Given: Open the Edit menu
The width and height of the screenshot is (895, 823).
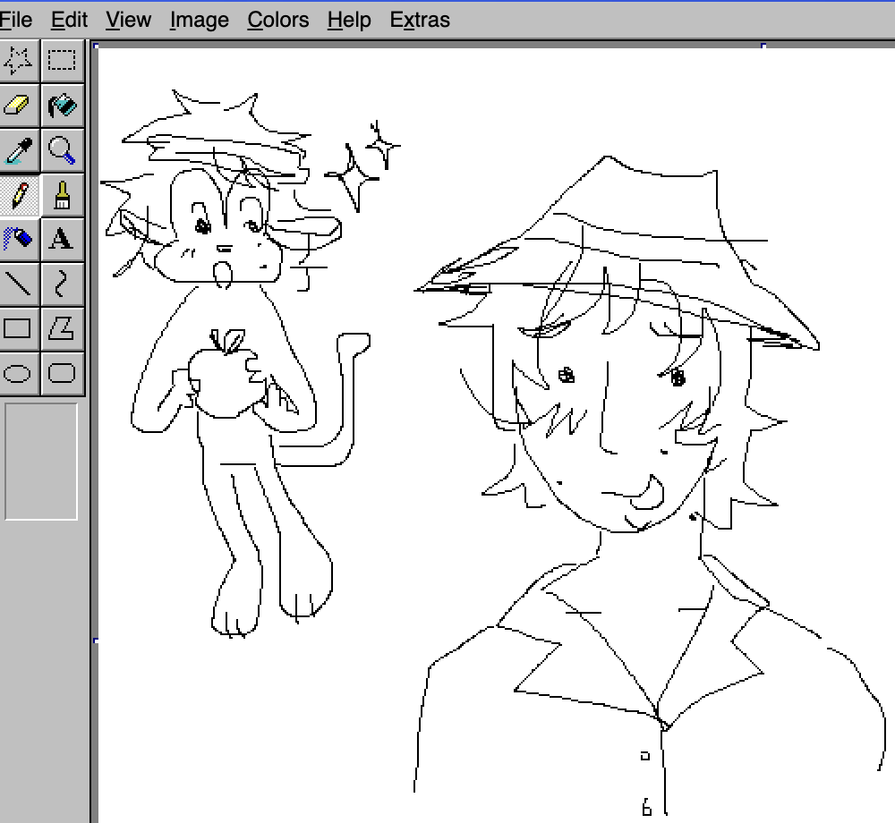Looking at the screenshot, I should coord(69,20).
